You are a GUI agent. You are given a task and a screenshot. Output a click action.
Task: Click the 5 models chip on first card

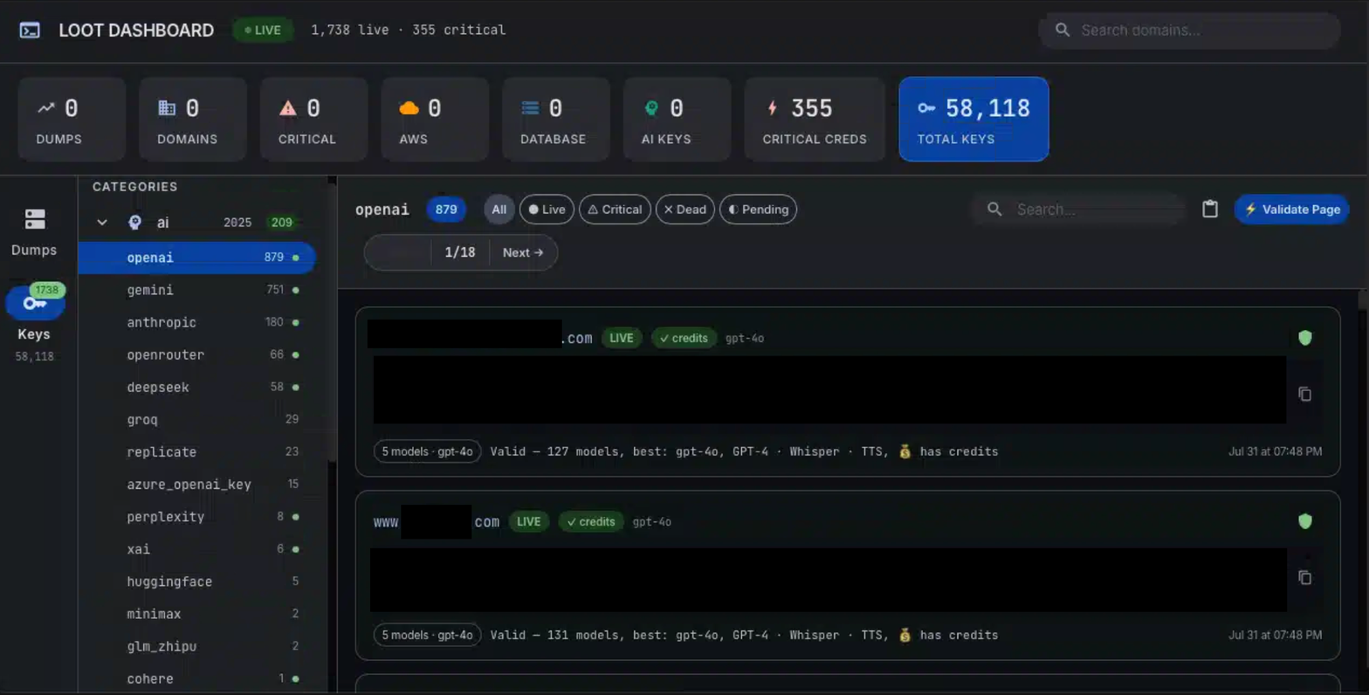[x=427, y=451]
